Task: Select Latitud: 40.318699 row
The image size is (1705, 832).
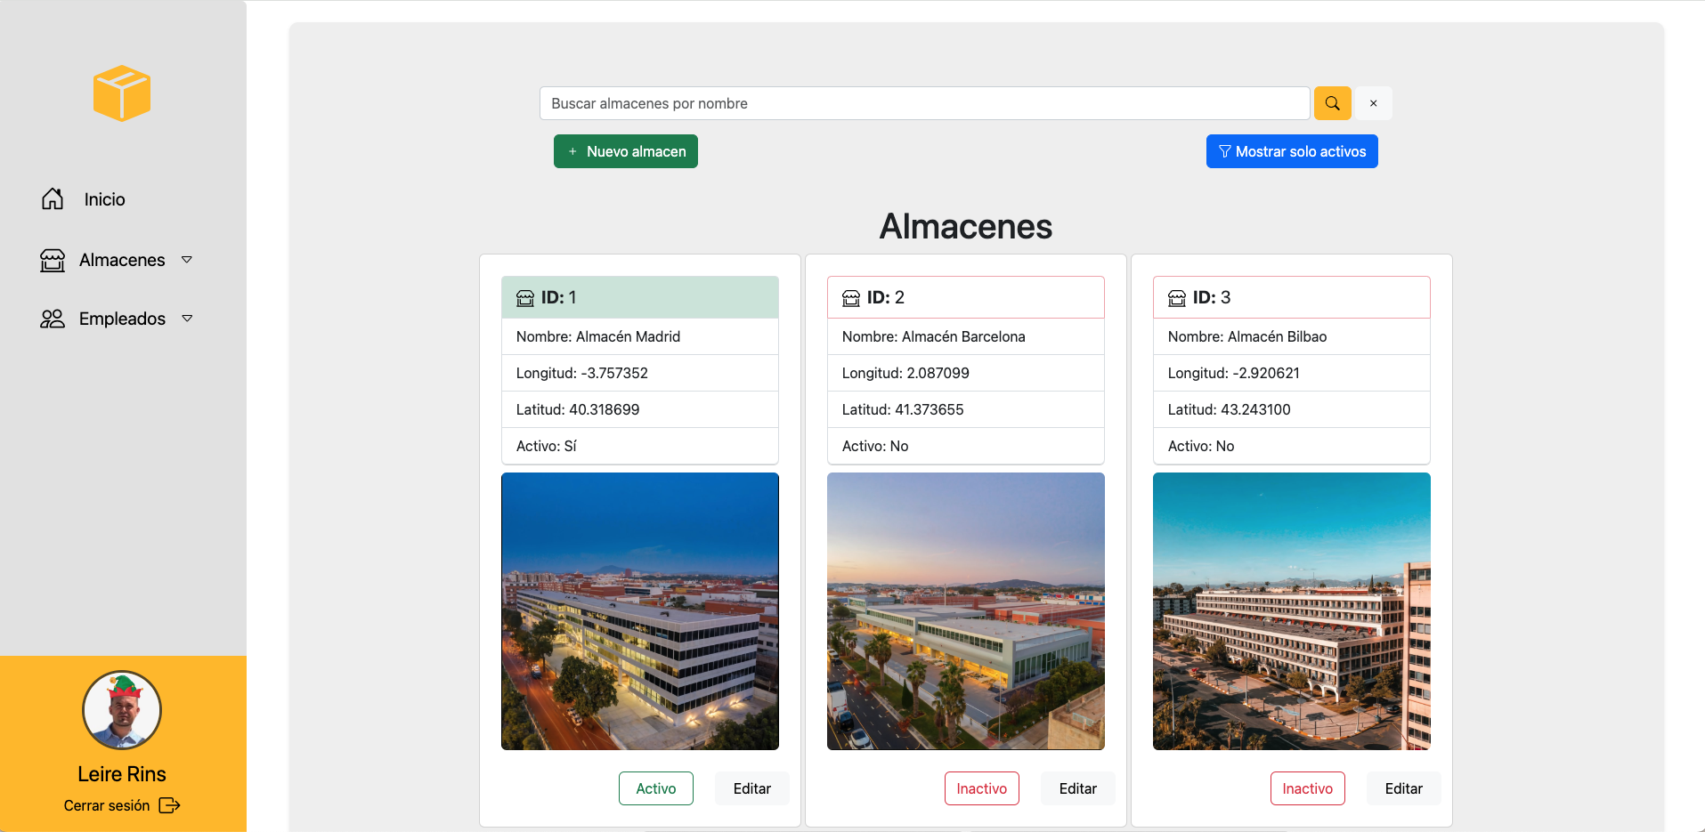Action: [640, 409]
